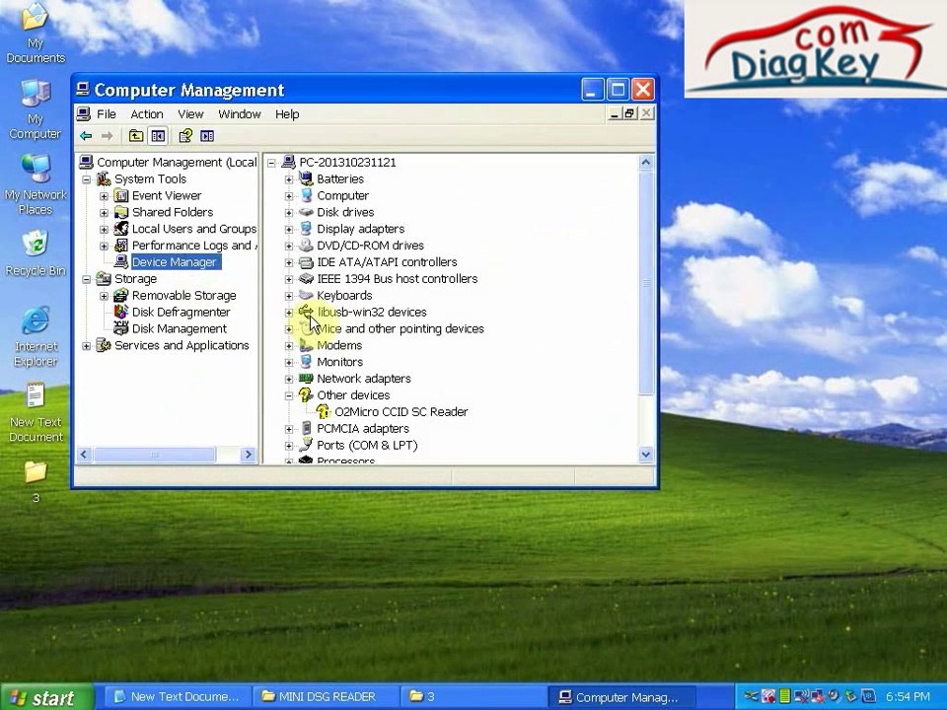Click the Up one level toolbar icon
This screenshot has height=710, width=947.
[x=136, y=136]
